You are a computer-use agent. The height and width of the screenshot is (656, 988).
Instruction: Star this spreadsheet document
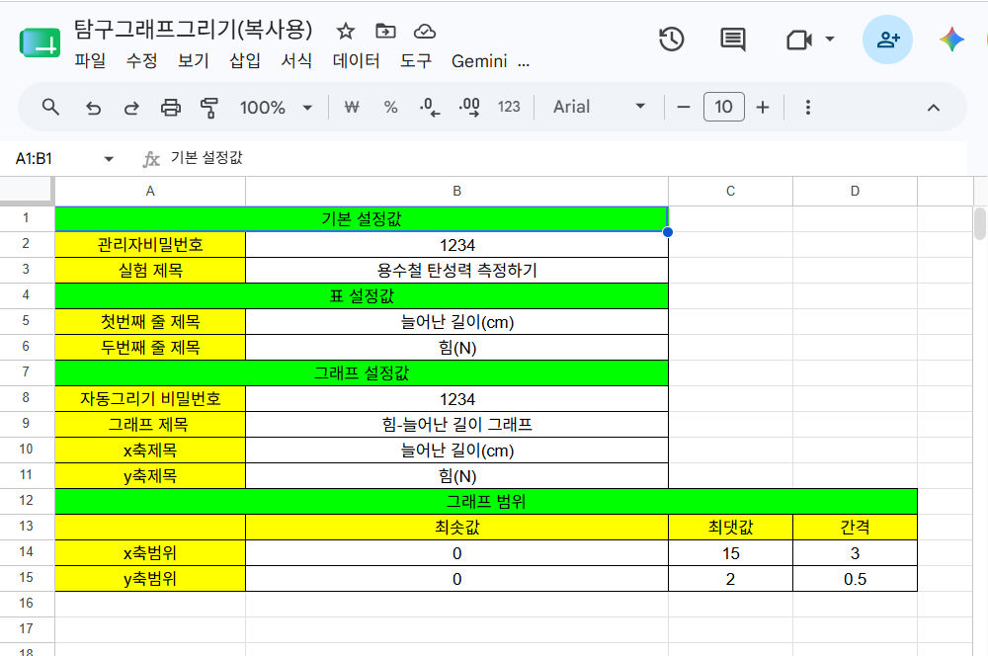(x=345, y=31)
